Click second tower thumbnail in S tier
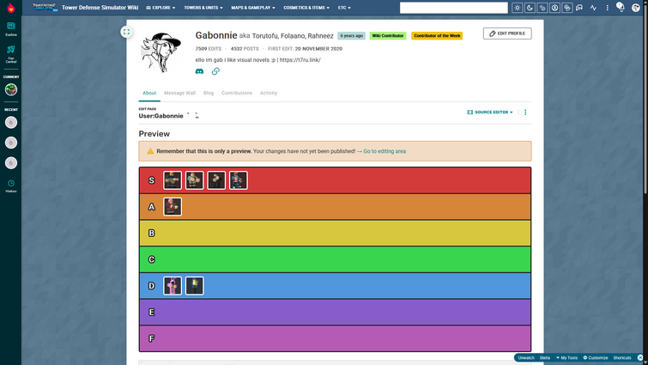 point(194,180)
